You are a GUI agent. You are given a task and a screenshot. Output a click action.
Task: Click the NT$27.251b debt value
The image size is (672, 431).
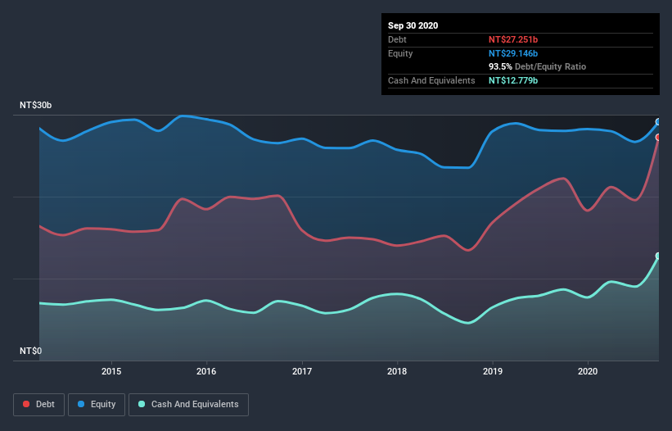513,39
